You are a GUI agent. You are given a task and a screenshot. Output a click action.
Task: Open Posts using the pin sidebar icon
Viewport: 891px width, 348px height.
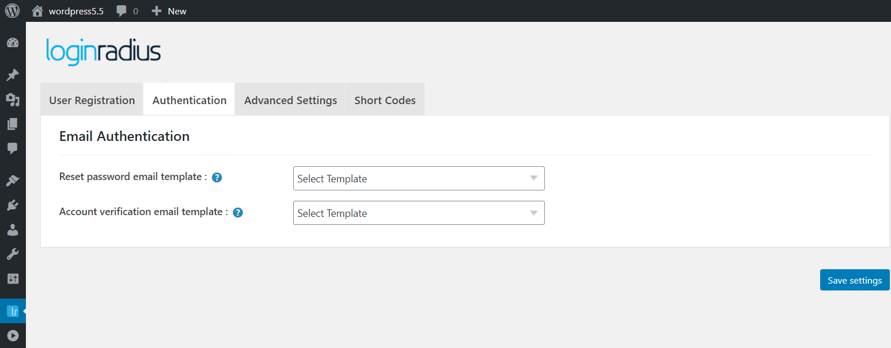point(12,75)
